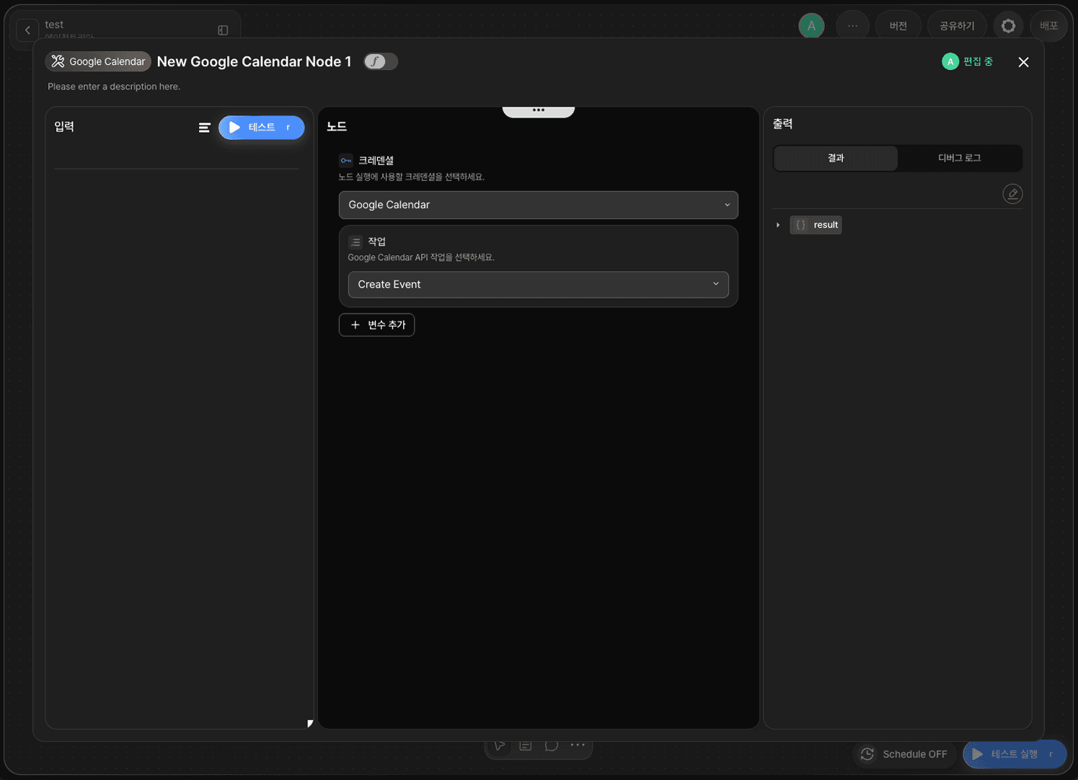Screen dimensions: 1078x780
Task: Toggle the function switch beside the node title
Action: pos(381,61)
